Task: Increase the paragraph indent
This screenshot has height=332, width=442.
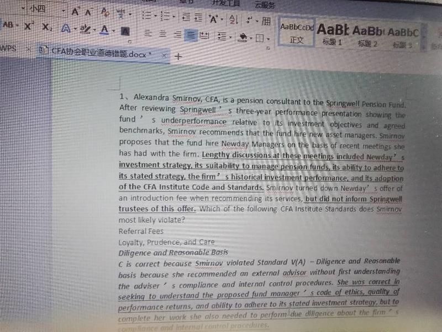Action: pyautogui.click(x=198, y=18)
